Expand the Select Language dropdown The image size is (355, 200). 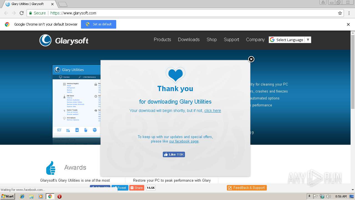click(x=290, y=40)
